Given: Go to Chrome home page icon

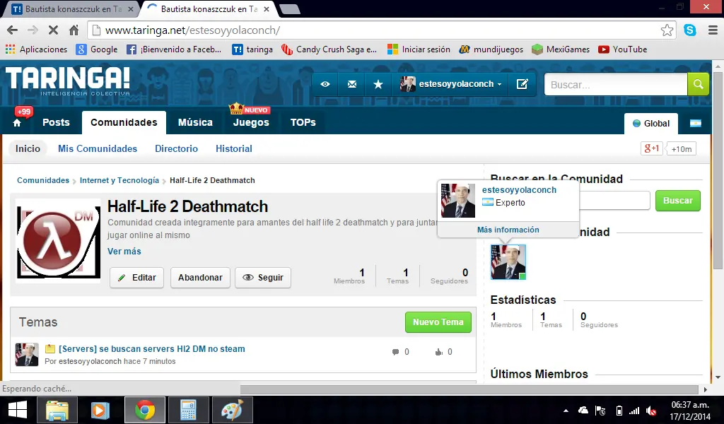Looking at the screenshot, I should (x=74, y=30).
